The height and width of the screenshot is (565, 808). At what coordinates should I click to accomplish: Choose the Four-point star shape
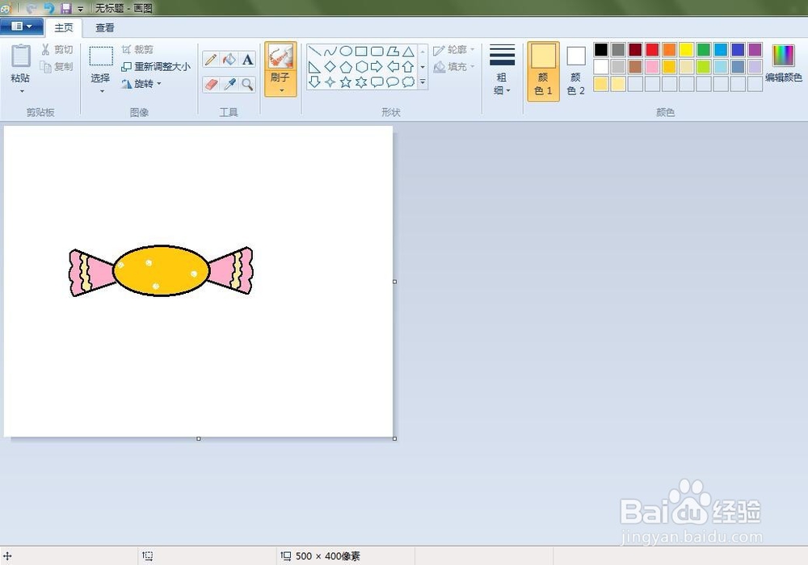(x=330, y=82)
